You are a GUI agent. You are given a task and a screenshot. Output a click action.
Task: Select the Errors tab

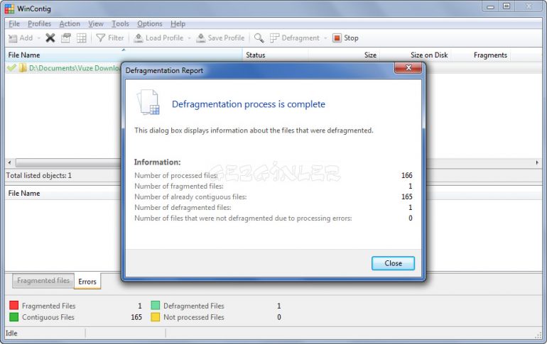click(87, 282)
